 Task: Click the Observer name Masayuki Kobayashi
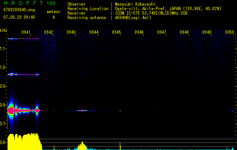coord(135,4)
